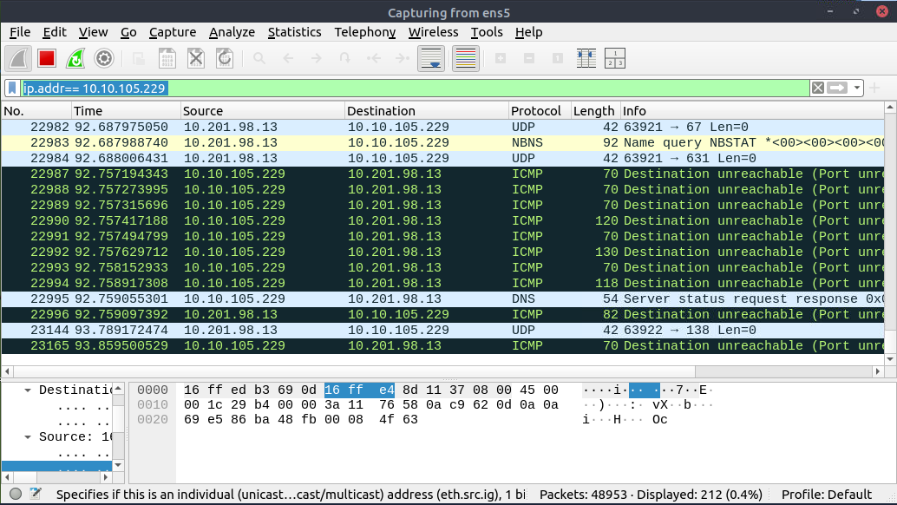Apply the display filter arrow button
The height and width of the screenshot is (505, 897).
pos(837,89)
